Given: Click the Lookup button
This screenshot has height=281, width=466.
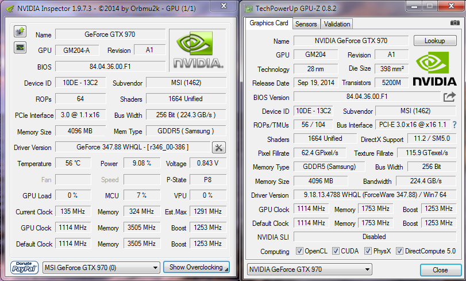Looking at the screenshot, I should coord(435,41).
